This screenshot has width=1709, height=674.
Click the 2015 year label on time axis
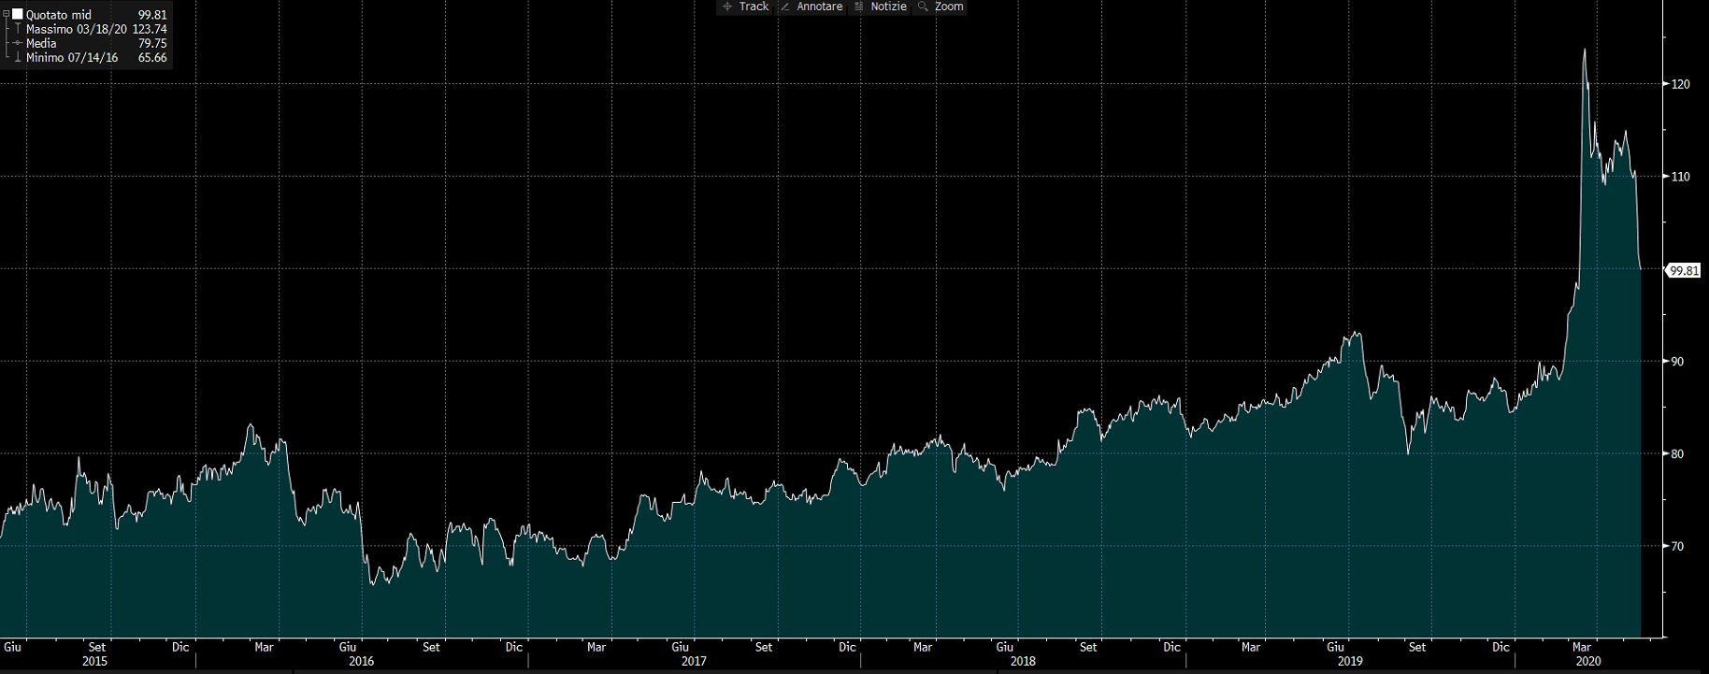[x=94, y=661]
